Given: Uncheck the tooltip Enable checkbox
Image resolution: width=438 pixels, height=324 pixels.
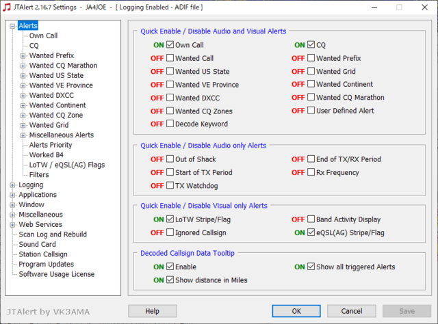Looking at the screenshot, I should pyautogui.click(x=170, y=267).
